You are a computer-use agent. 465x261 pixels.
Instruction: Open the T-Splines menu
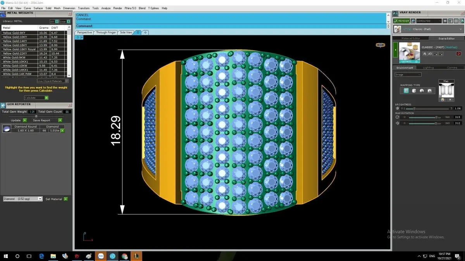[153, 8]
